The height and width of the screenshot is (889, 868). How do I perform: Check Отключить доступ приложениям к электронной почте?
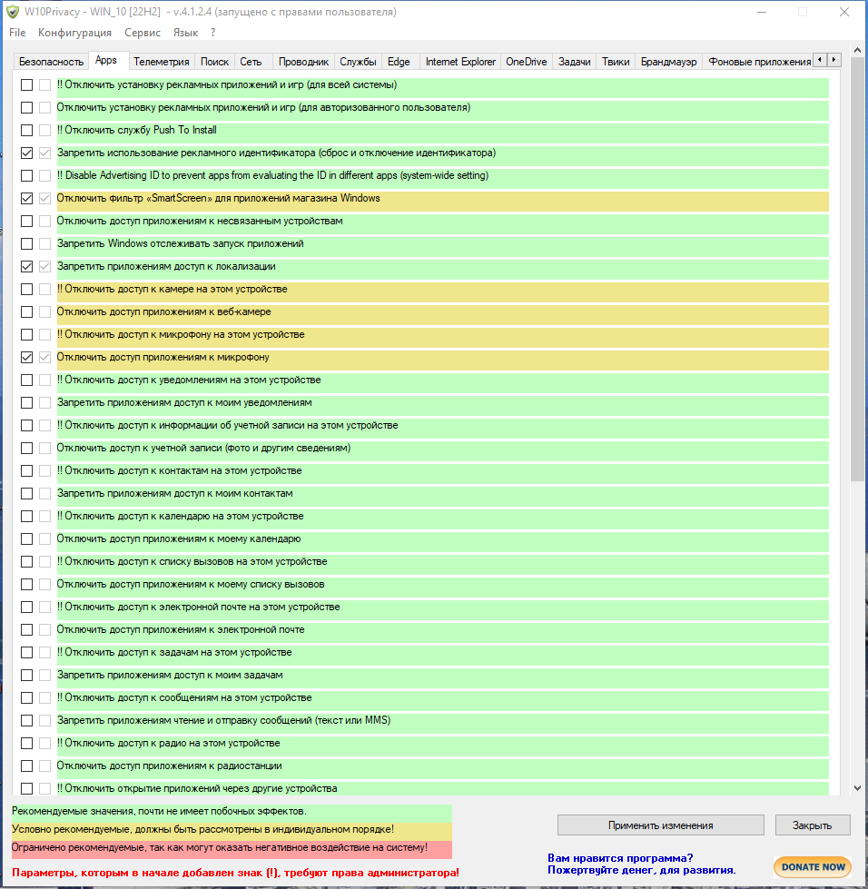click(x=26, y=629)
